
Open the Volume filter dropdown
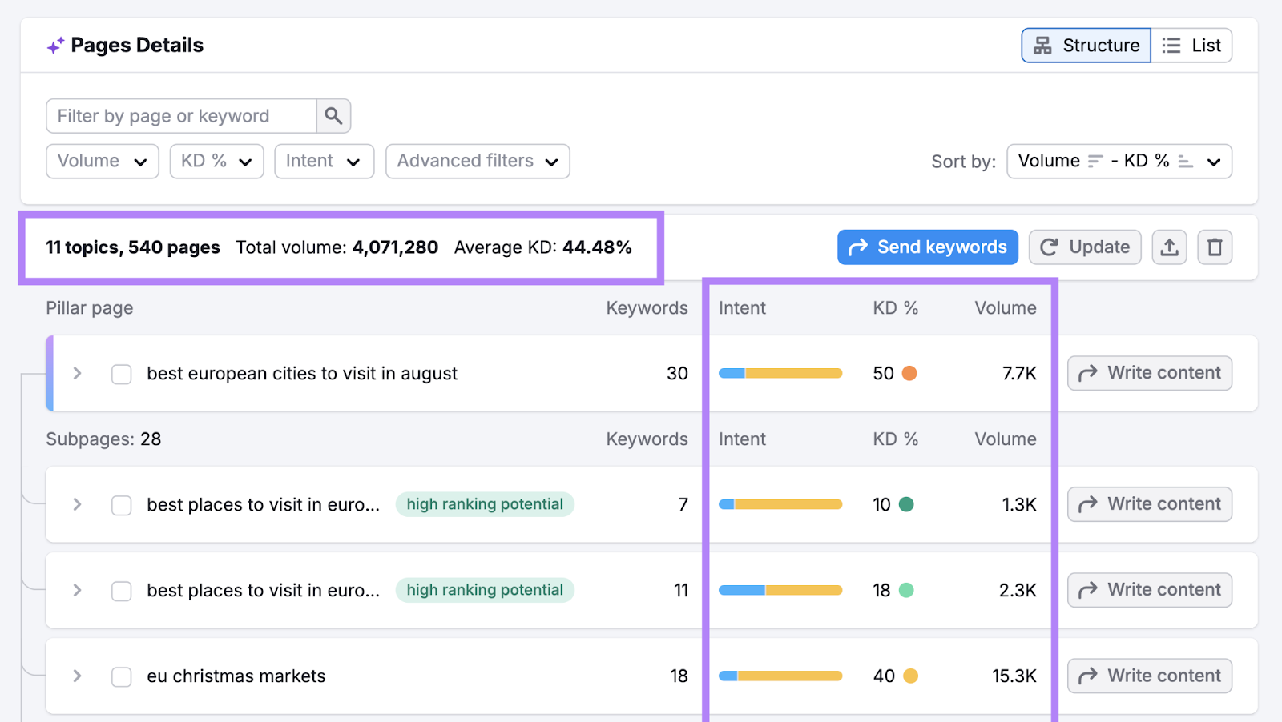(102, 161)
